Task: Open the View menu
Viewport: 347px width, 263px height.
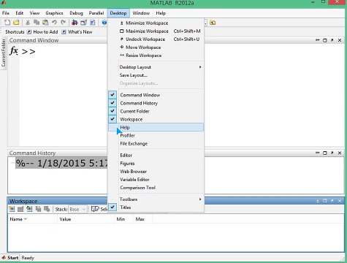Action: (34, 13)
